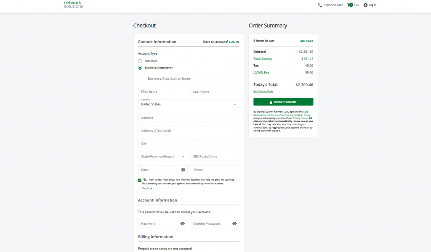Toggle Password field visibility eye icon
Screen dimensions: 431x252
[x=183, y=224]
